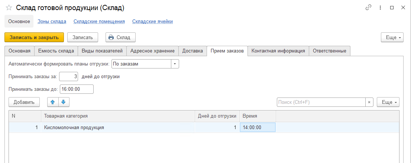Switch to the Доставка tab
Viewport: 411px width, 163px height.
point(192,51)
